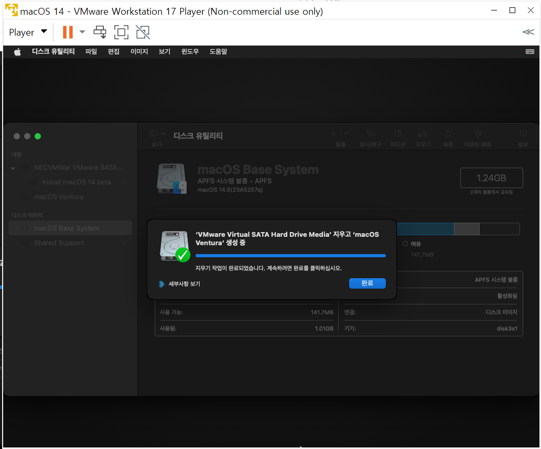Eject Shared Support disk image icon
The height and width of the screenshot is (449, 541).
click(x=124, y=243)
